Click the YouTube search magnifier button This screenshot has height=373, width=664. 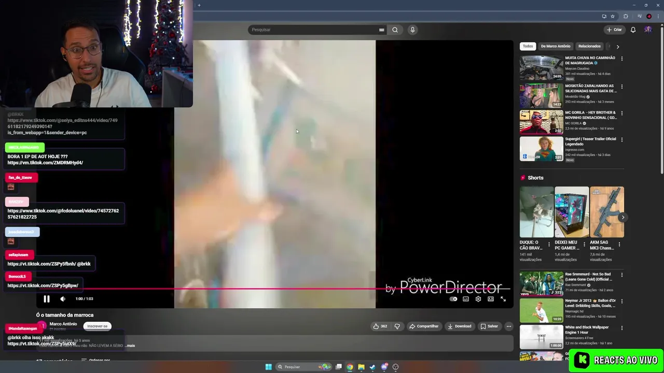(x=395, y=30)
